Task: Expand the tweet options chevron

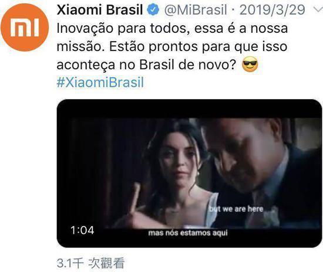Action: pos(318,9)
